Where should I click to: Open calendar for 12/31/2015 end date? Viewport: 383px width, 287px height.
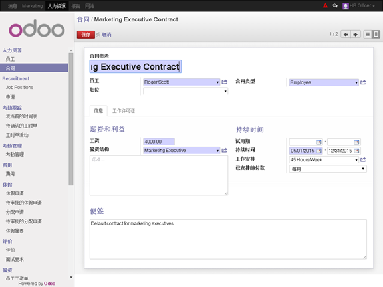pos(356,151)
